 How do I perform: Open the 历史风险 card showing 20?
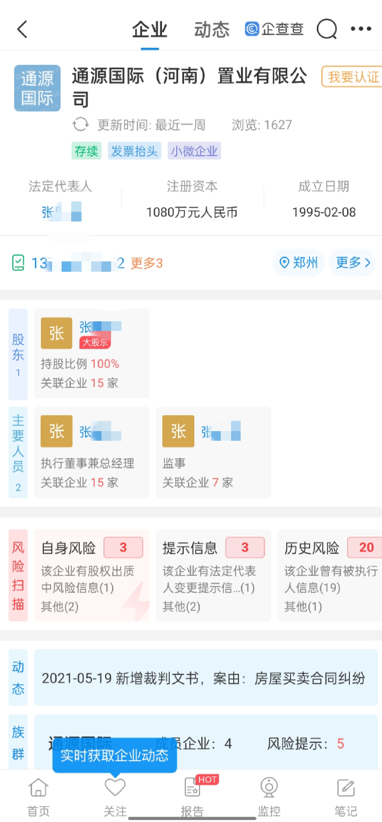point(330,575)
